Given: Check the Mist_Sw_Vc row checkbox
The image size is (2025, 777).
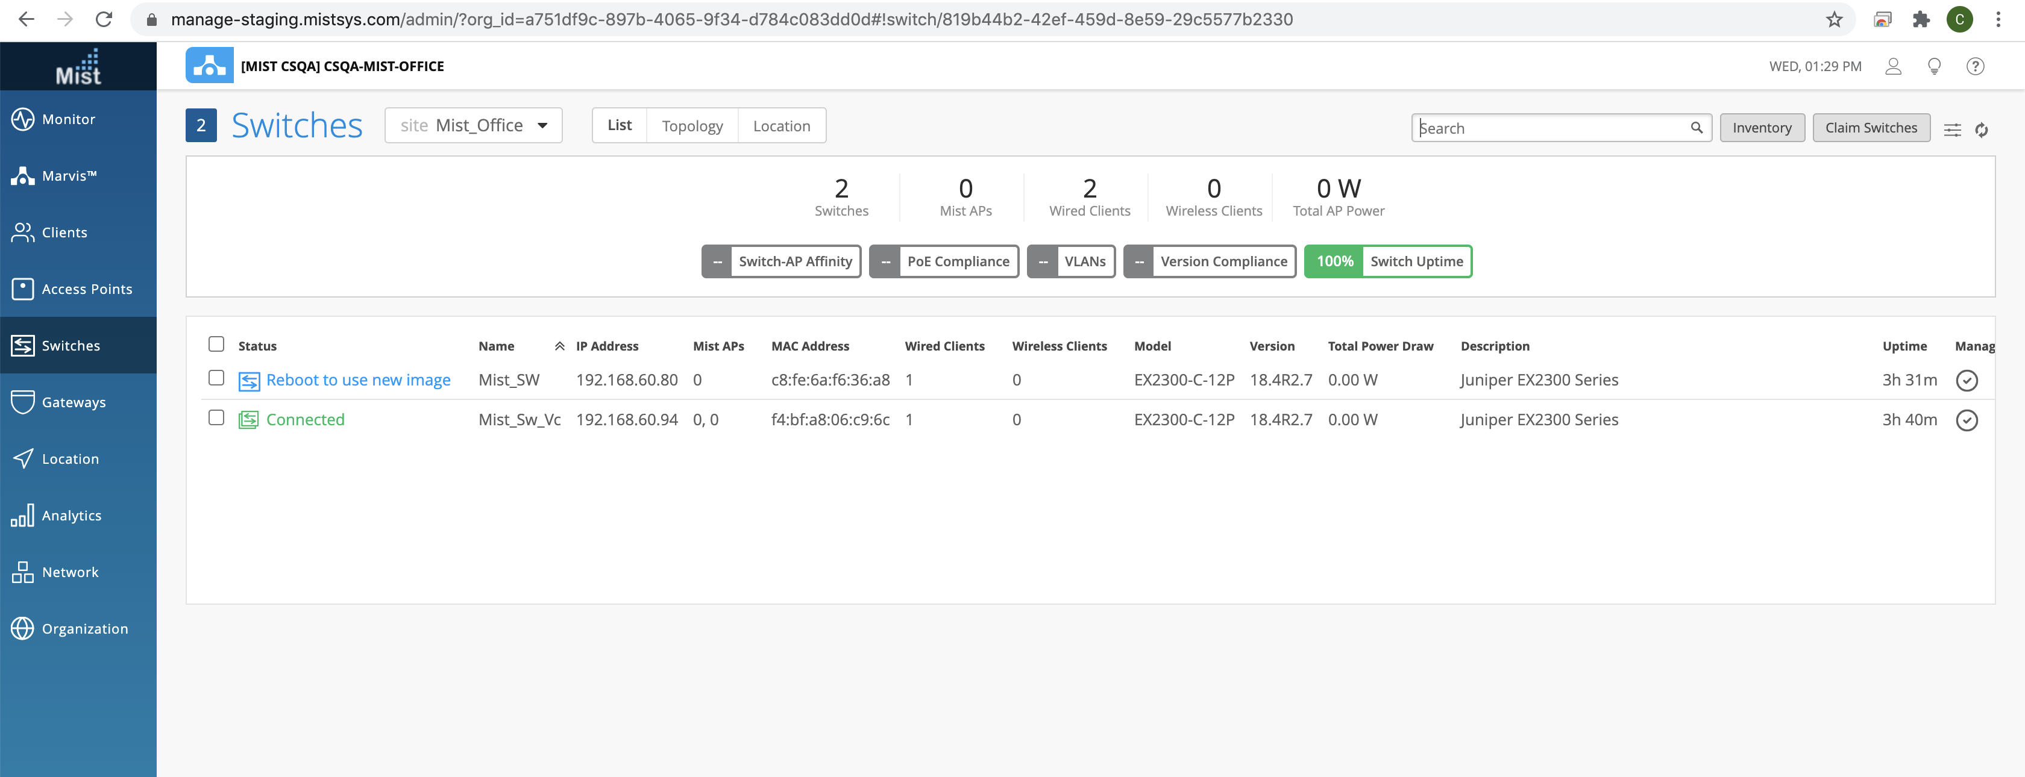Looking at the screenshot, I should pyautogui.click(x=216, y=418).
